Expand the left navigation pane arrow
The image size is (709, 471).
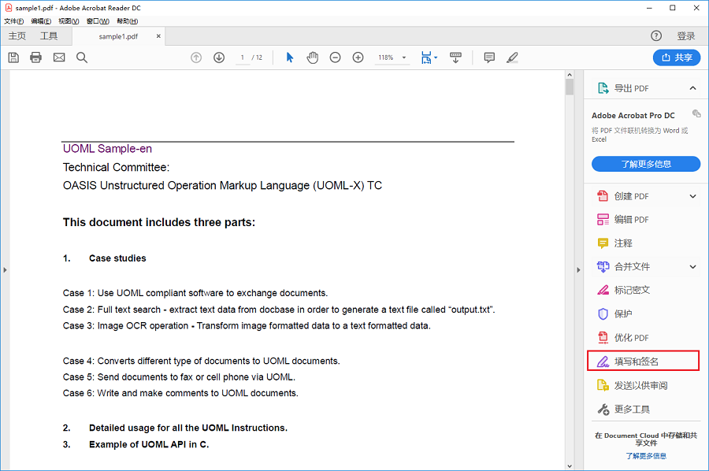(5, 270)
